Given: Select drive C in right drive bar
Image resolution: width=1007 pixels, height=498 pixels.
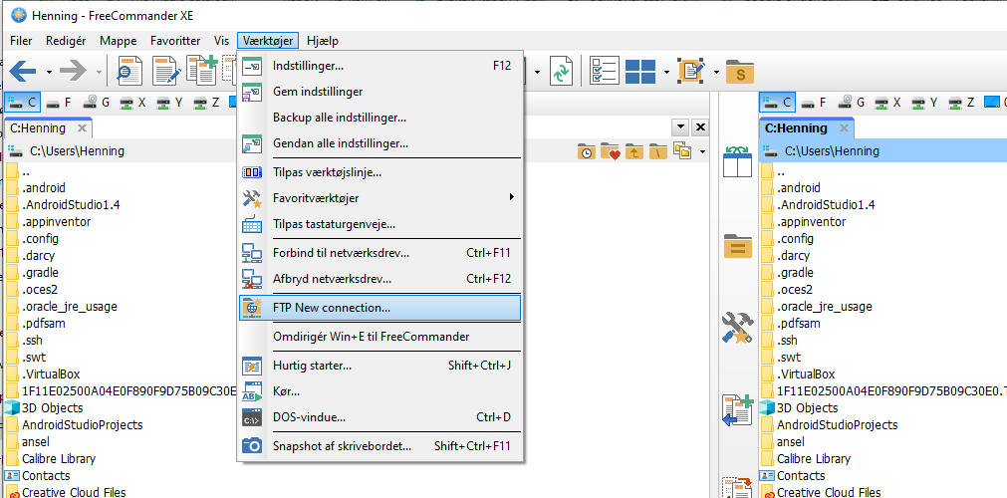Looking at the screenshot, I should click(777, 103).
